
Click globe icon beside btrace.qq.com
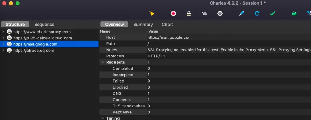9,50
